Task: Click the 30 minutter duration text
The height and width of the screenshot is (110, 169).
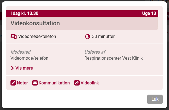Action: pyautogui.click(x=103, y=36)
